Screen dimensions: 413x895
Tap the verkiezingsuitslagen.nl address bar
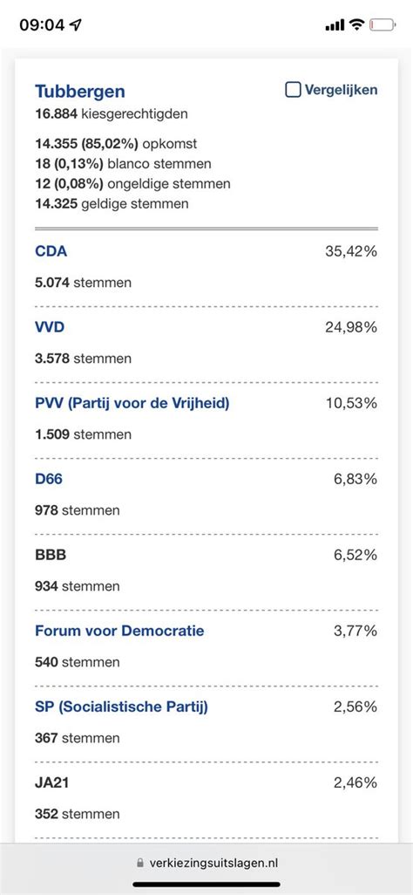point(206,863)
